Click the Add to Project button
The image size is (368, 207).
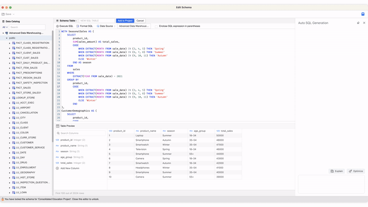point(125,21)
